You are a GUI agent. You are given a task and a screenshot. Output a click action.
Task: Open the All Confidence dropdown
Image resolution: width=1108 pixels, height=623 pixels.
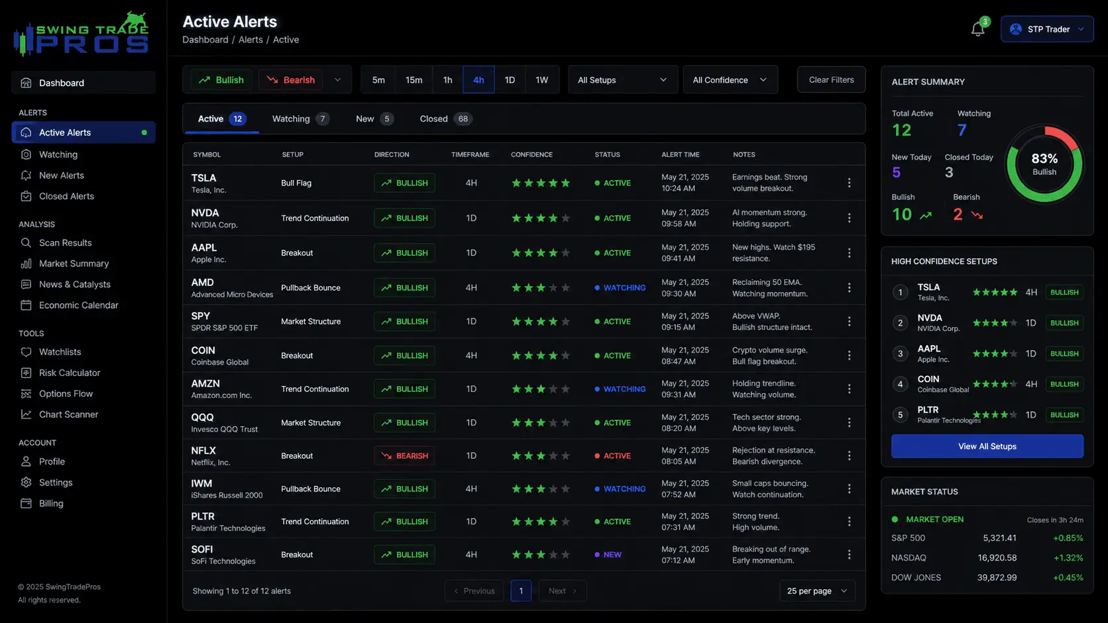(730, 80)
